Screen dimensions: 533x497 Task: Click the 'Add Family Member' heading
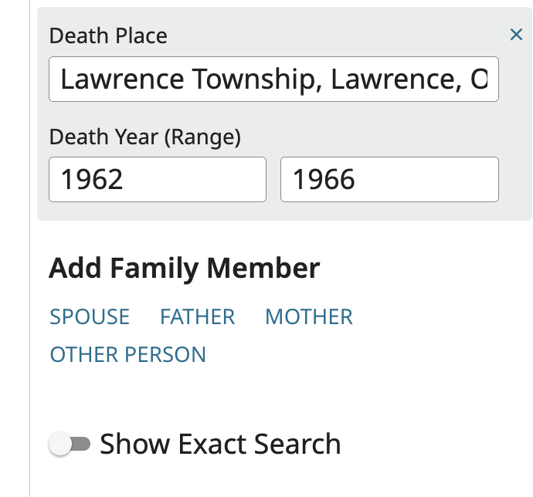pos(184,269)
